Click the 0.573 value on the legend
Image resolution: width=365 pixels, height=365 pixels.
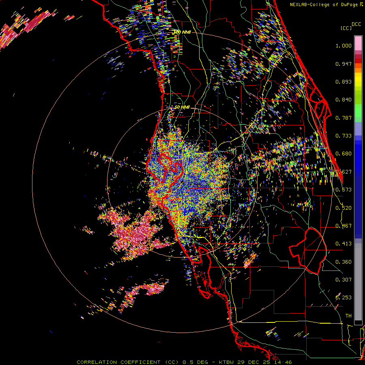click(344, 190)
